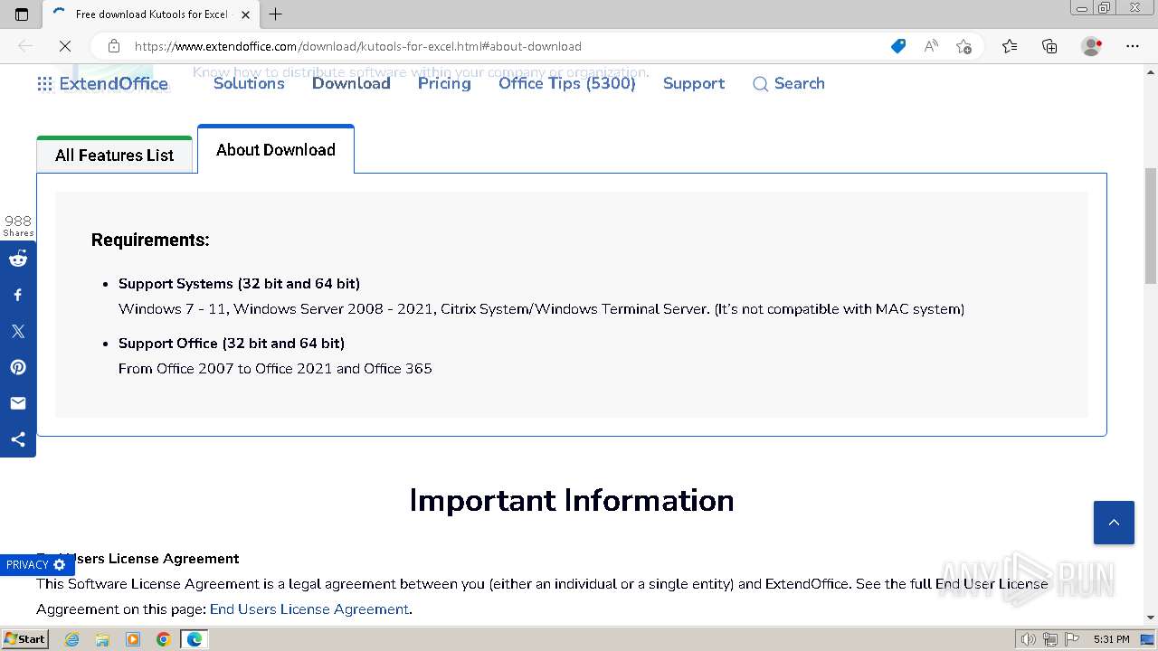Image resolution: width=1158 pixels, height=651 pixels.
Task: Open Edge Settings and more menu
Action: pos(1133,46)
